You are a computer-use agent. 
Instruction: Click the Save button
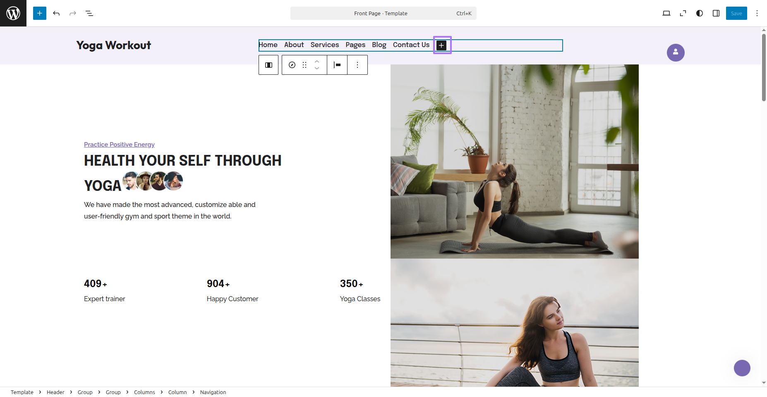pos(736,13)
